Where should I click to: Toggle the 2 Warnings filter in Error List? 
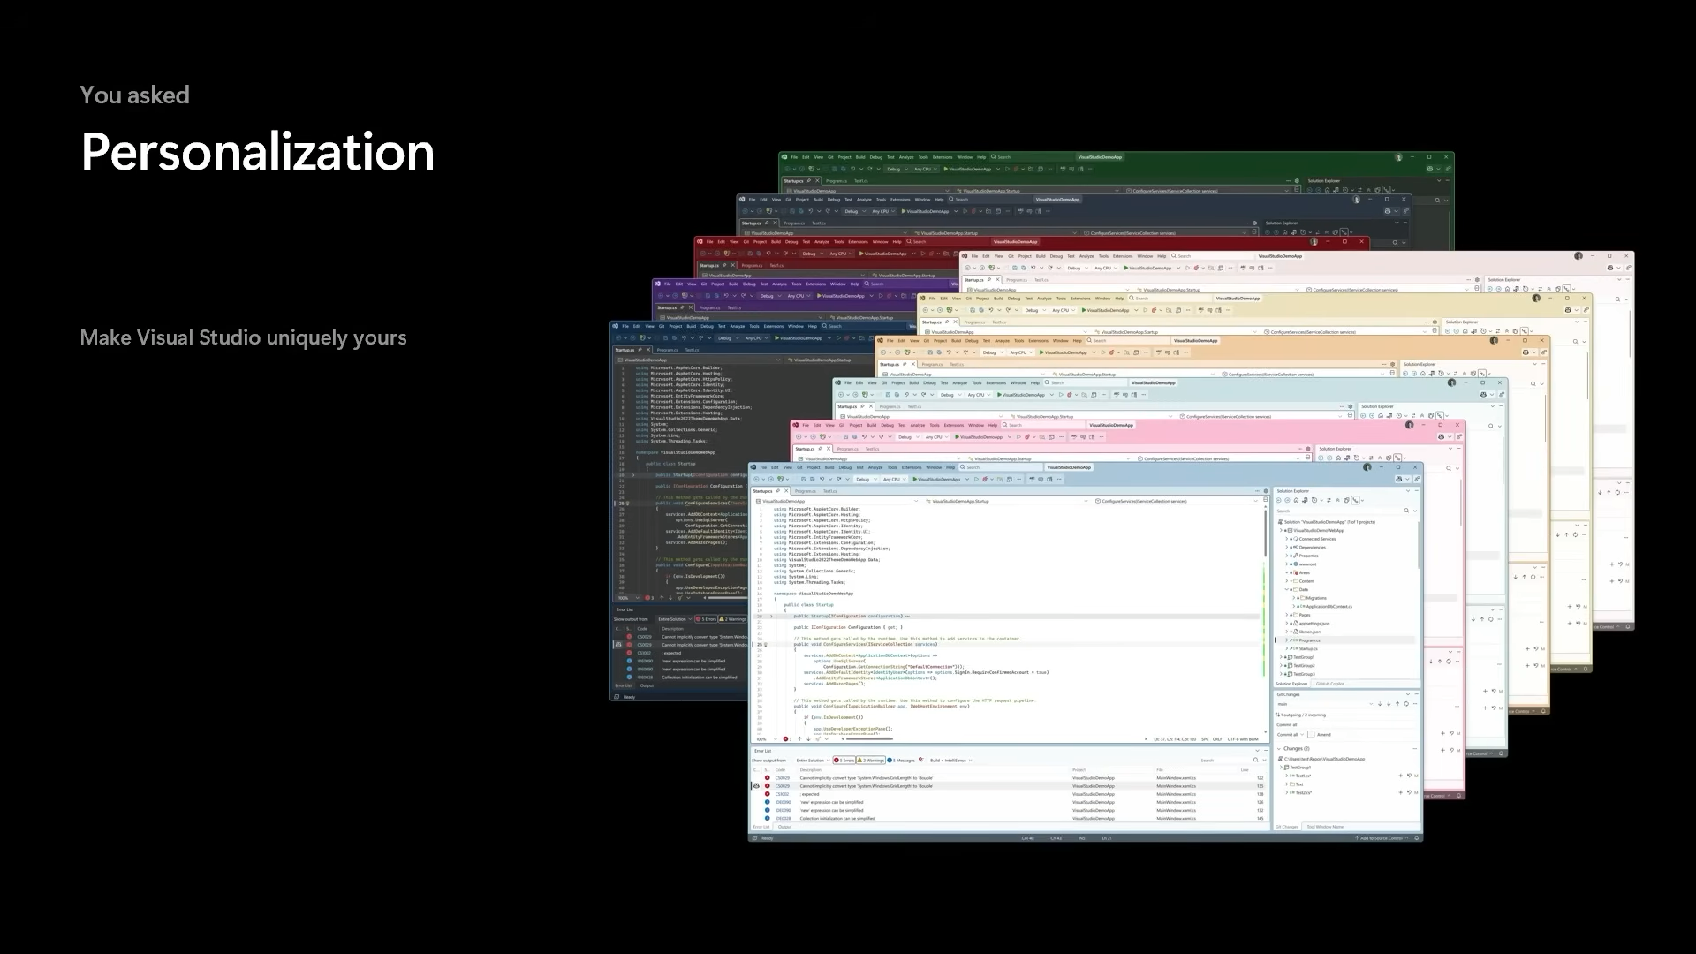coord(871,761)
